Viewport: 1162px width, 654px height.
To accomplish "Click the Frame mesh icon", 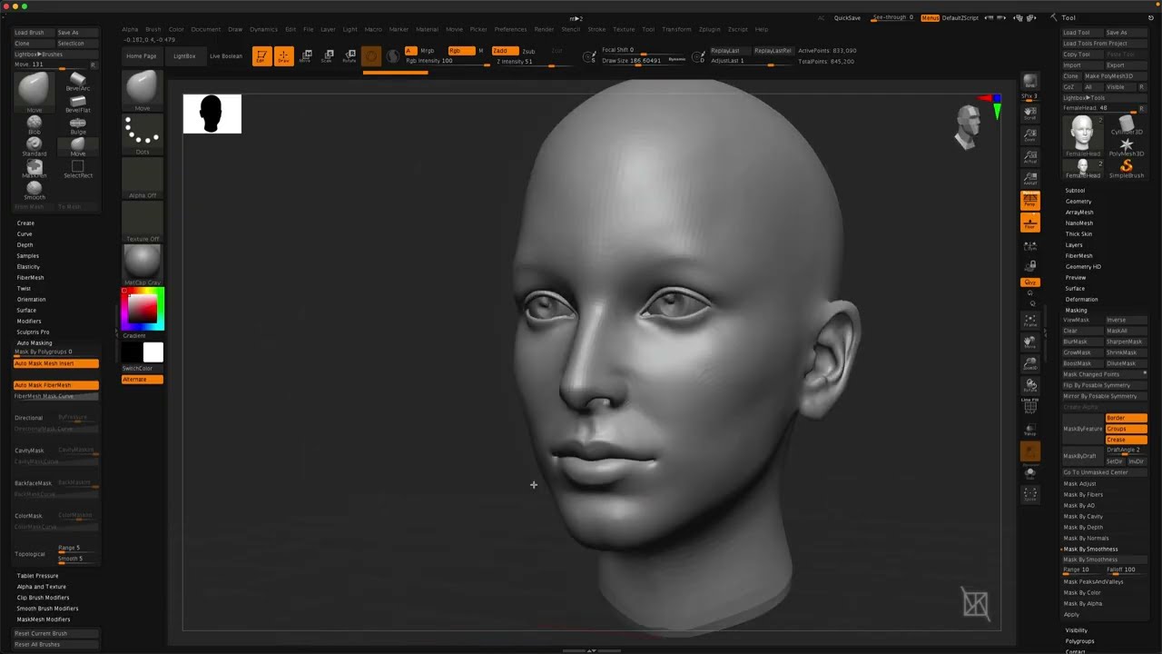I will pos(1029,321).
